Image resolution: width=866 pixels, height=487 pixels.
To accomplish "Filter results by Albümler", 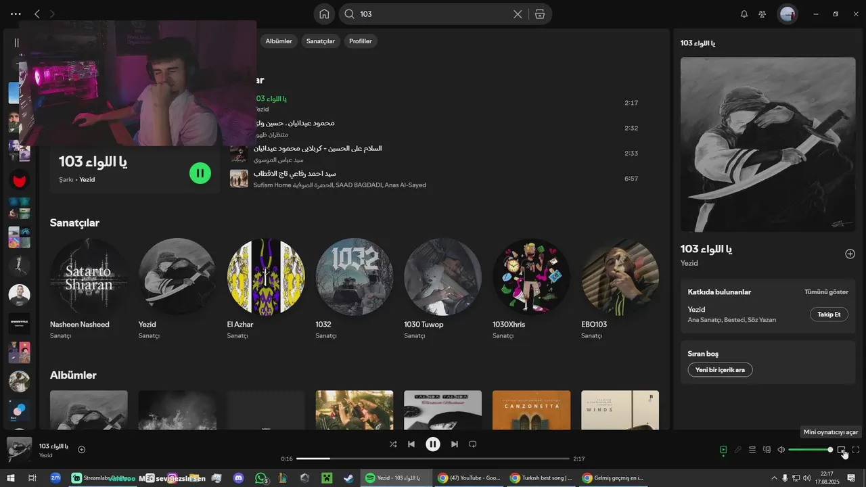I will 279,41.
